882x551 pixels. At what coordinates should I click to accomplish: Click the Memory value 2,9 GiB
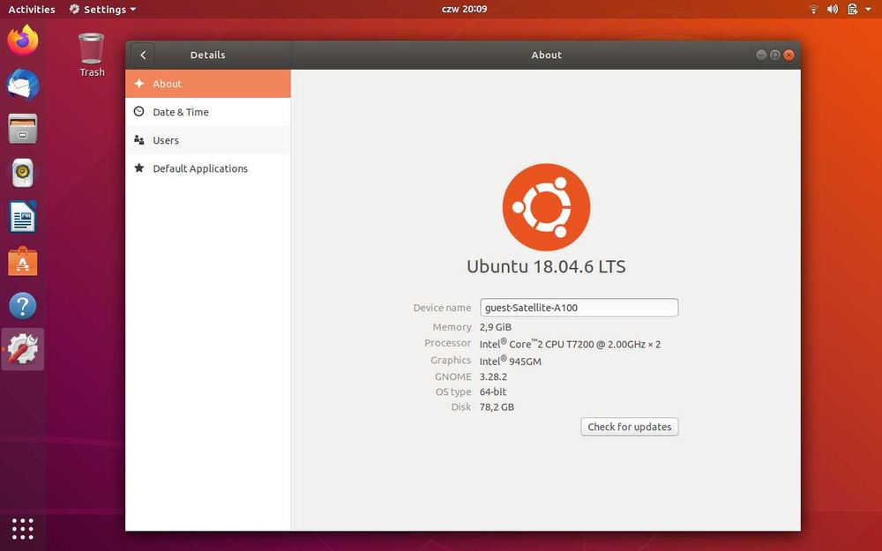point(496,327)
